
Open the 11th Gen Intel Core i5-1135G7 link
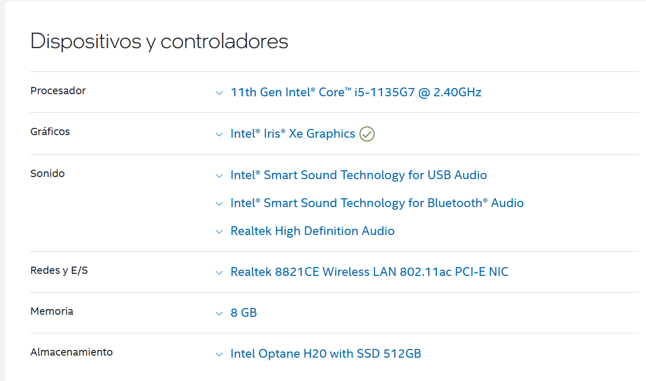pos(356,92)
